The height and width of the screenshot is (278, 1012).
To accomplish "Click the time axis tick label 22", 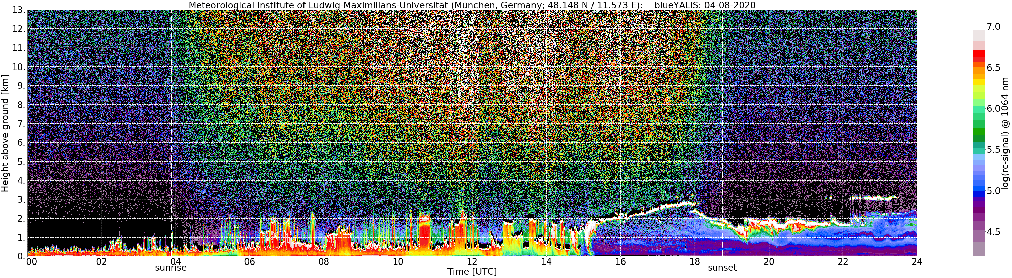I will click(843, 262).
